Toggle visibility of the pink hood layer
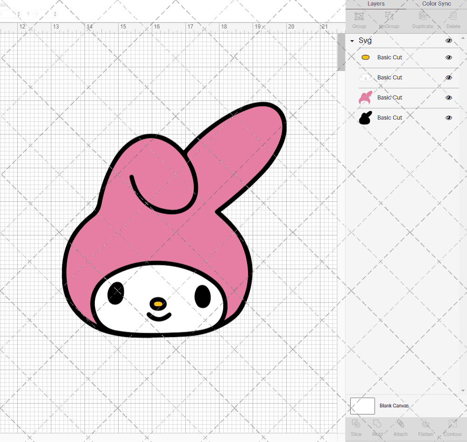This screenshot has width=467, height=442. pos(448,98)
